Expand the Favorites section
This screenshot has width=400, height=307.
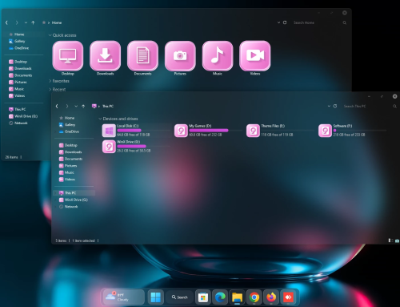[x=50, y=81]
